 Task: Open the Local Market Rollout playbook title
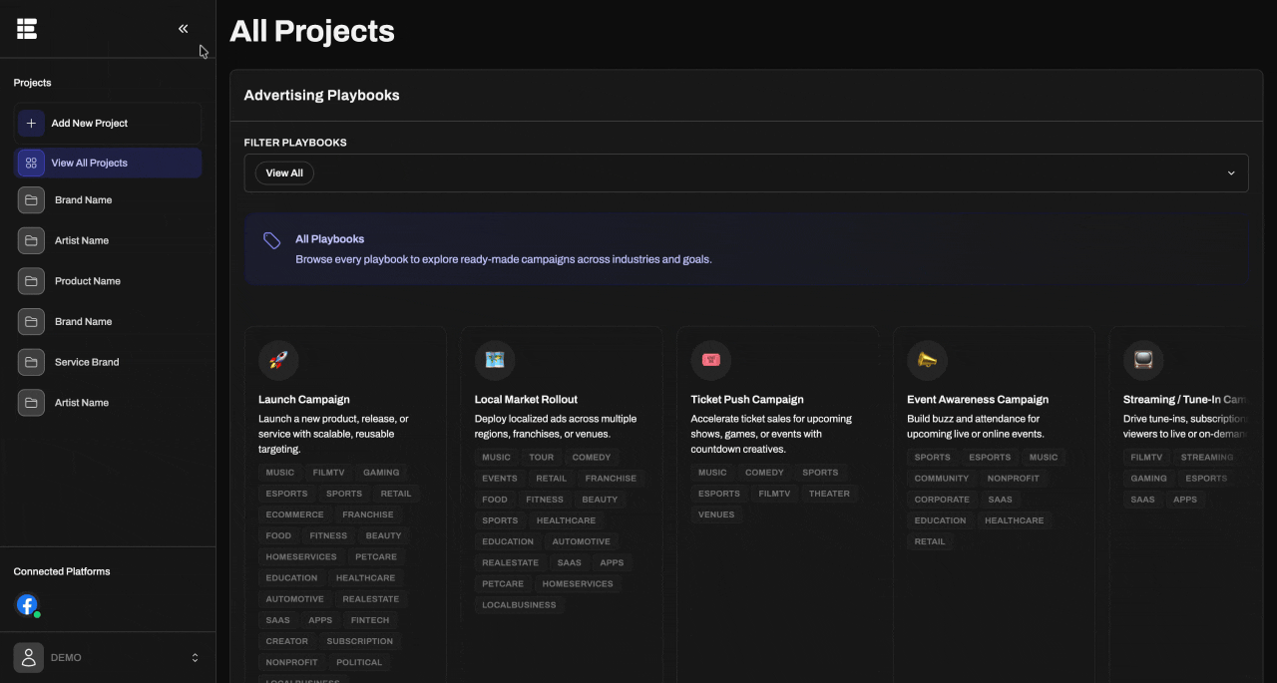pos(526,399)
